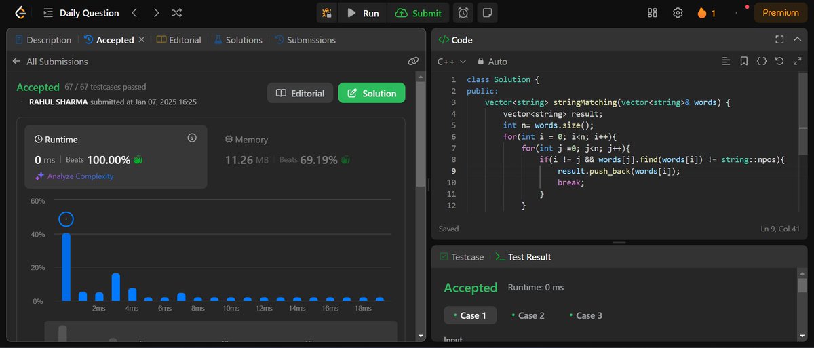The height and width of the screenshot is (348, 814).
Task: Click the green Solution button
Action: pos(372,93)
